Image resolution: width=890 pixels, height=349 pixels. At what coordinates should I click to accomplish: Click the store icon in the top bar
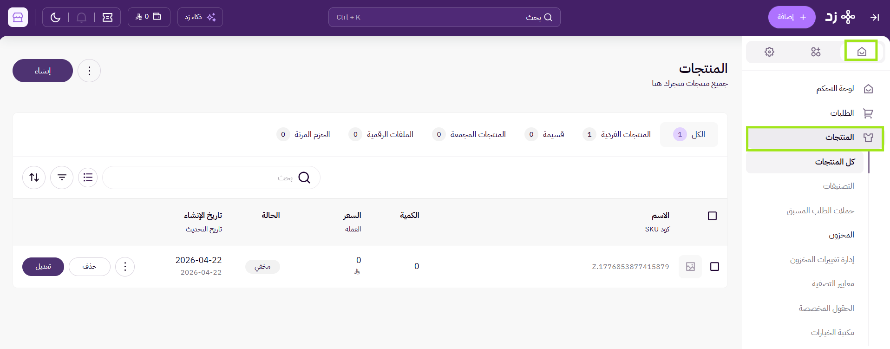pyautogui.click(x=18, y=17)
